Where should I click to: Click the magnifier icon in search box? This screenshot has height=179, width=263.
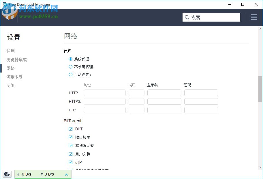click(187, 17)
